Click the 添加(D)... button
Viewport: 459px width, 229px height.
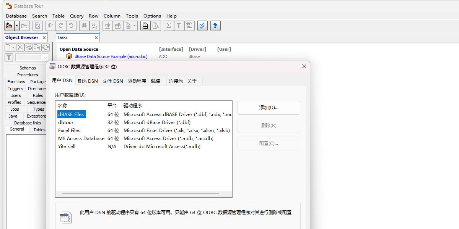tap(269, 108)
